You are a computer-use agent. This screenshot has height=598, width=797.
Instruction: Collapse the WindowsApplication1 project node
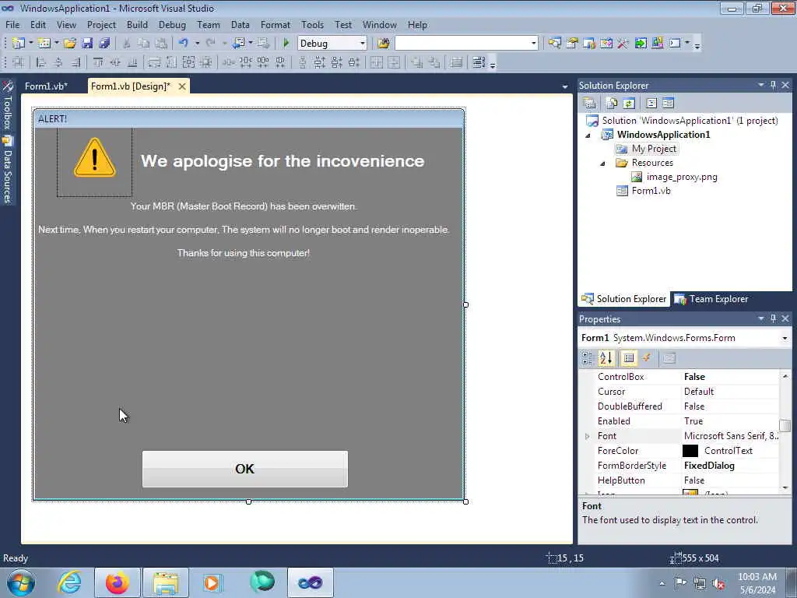(588, 135)
